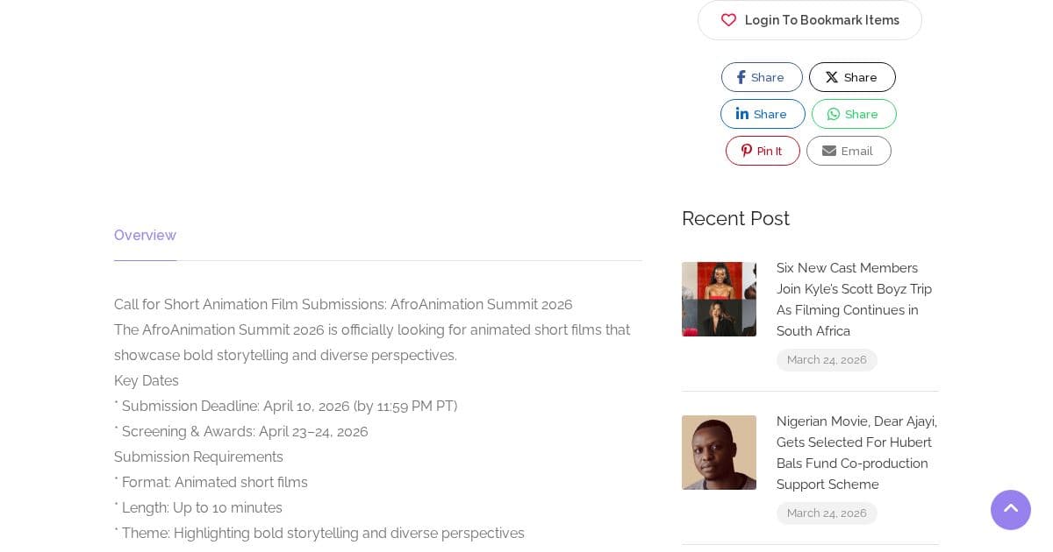The height and width of the screenshot is (552, 1053).
Task: Open the Overview tab
Action: point(145,235)
